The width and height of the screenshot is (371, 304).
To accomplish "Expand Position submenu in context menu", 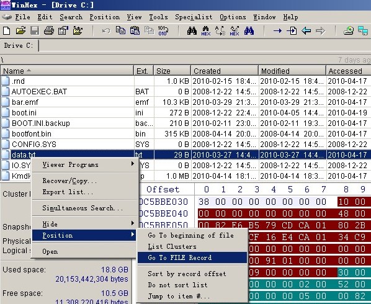I will tap(84, 235).
